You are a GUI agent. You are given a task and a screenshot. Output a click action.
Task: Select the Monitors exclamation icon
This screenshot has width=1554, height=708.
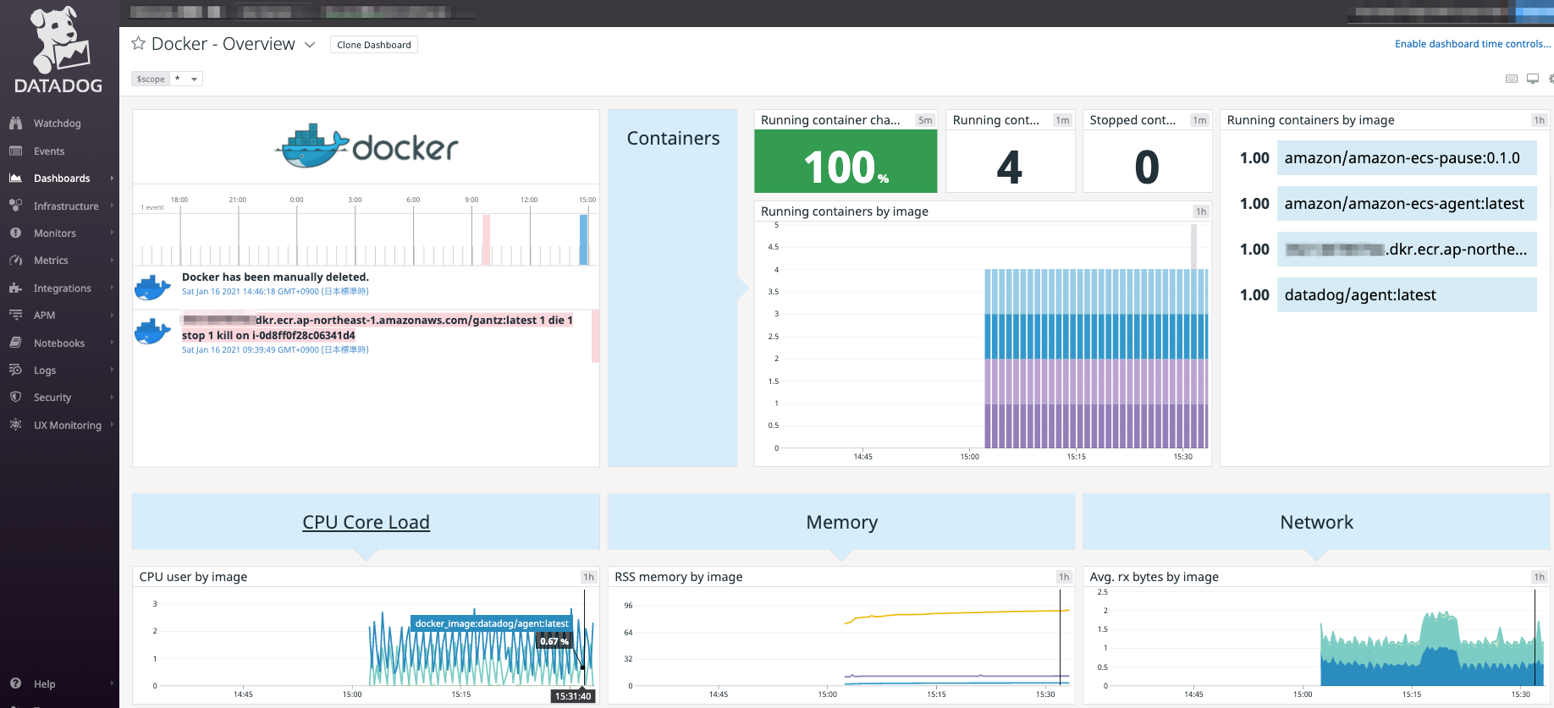click(x=15, y=233)
